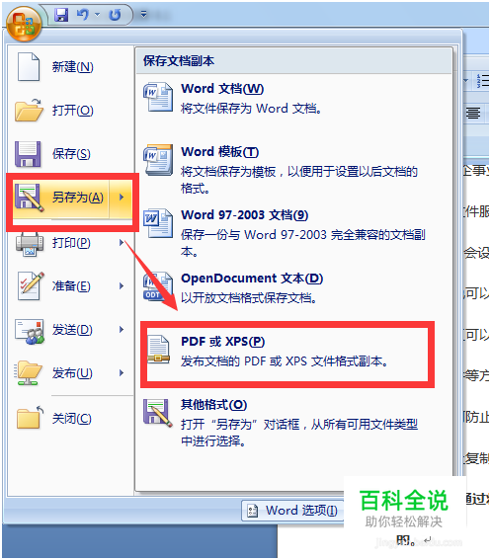Select 保存(S) in the Office menu
This screenshot has width=491, height=560.
point(70,154)
